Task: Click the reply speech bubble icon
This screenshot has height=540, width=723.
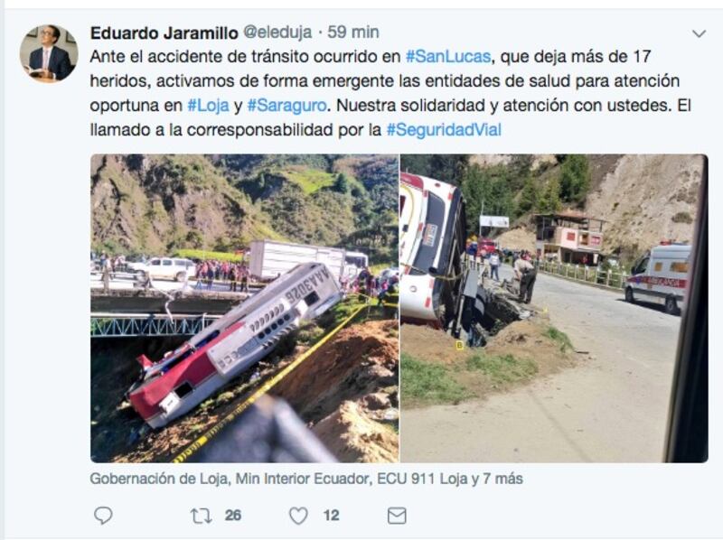Action: (103, 515)
